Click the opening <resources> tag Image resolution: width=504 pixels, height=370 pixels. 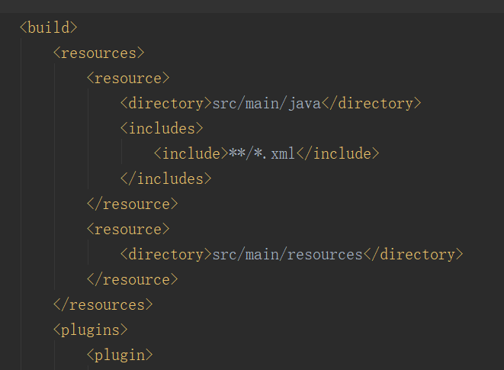[x=99, y=53]
